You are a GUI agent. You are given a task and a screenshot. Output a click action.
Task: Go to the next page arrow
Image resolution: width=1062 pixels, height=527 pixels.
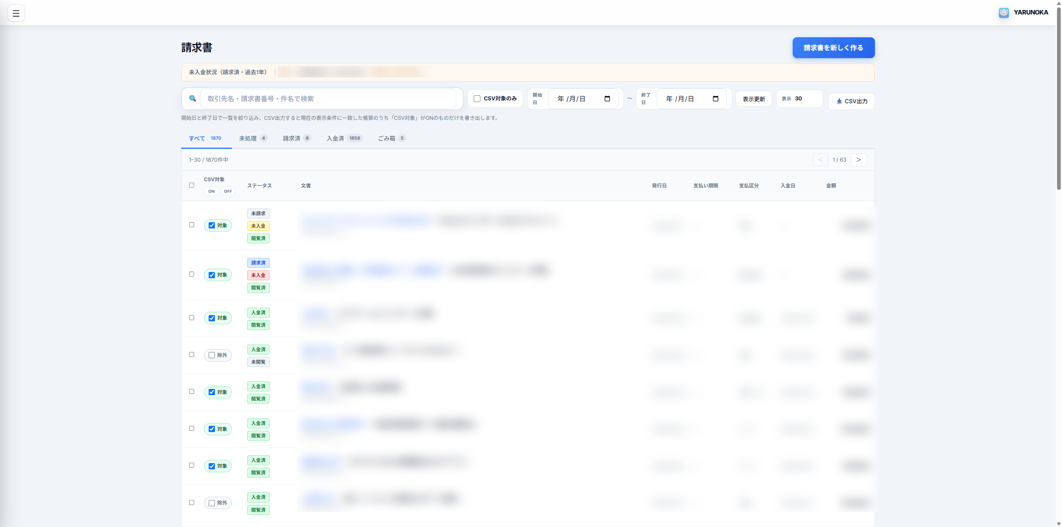pyautogui.click(x=859, y=160)
